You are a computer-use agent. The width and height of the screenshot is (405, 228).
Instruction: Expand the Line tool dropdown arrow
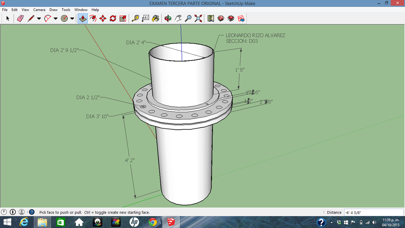point(39,19)
